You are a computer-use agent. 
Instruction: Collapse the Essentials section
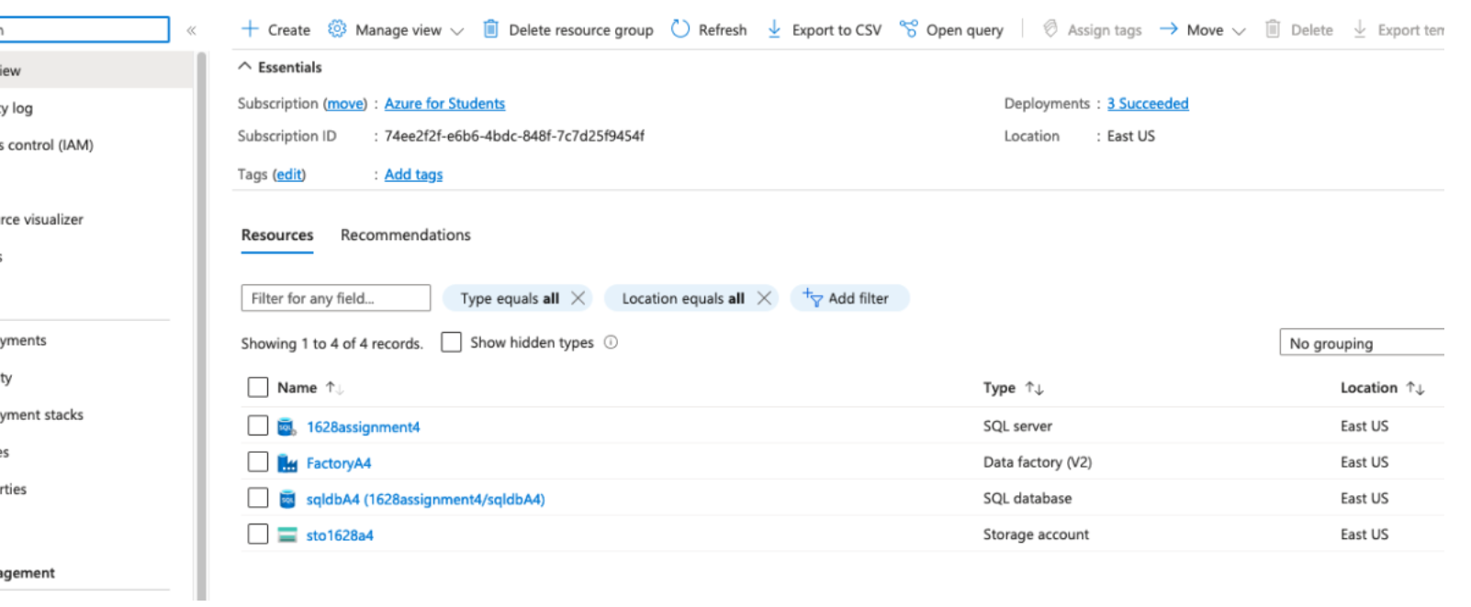point(244,67)
